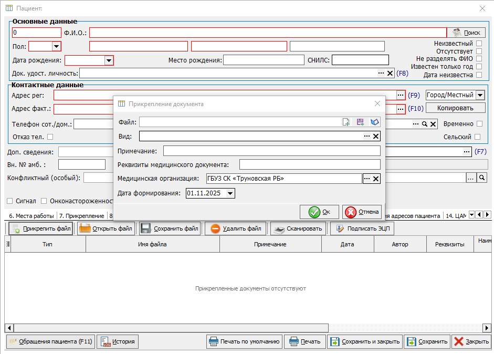The width and height of the screenshot is (494, 354).
Task: Expand the Дата формирования date dropdown
Action: coord(230,193)
